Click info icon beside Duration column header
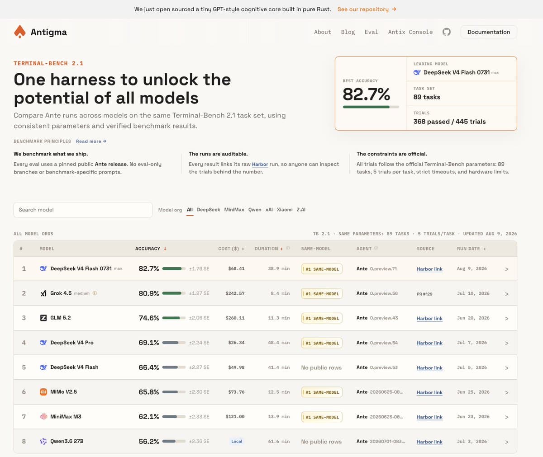Viewport: 543px width, 457px height. coord(288,248)
